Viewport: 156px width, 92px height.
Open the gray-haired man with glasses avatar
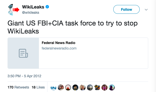pos(83,87)
